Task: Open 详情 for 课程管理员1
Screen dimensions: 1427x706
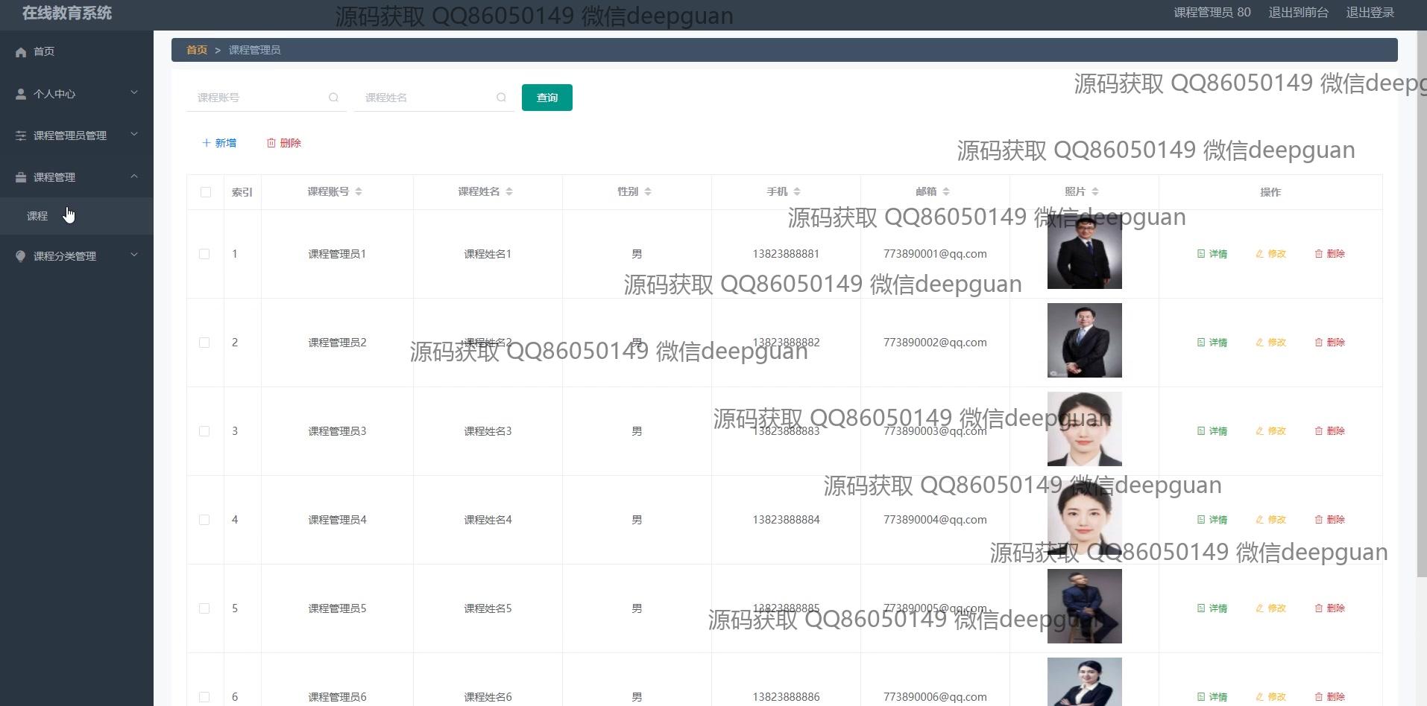Action: pyautogui.click(x=1212, y=254)
